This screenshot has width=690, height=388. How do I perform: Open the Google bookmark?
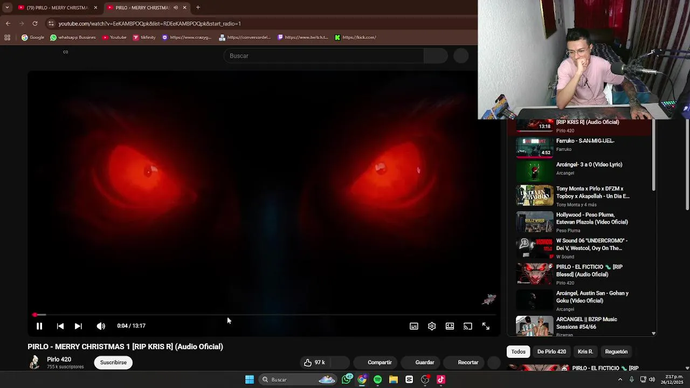click(x=33, y=38)
